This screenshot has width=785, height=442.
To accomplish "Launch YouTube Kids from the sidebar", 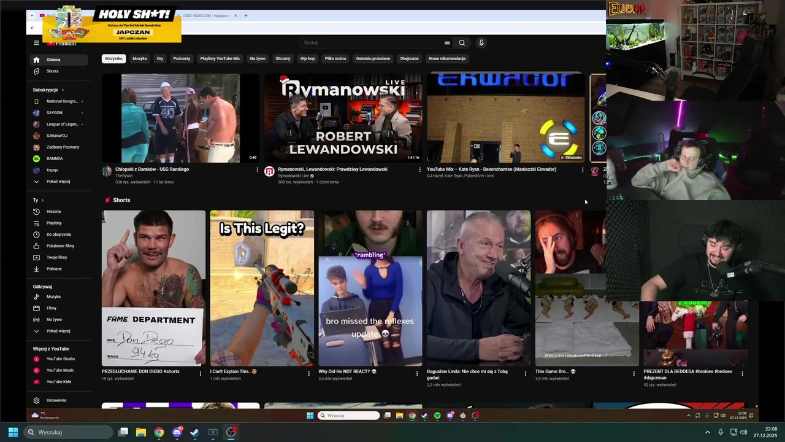I will point(59,382).
